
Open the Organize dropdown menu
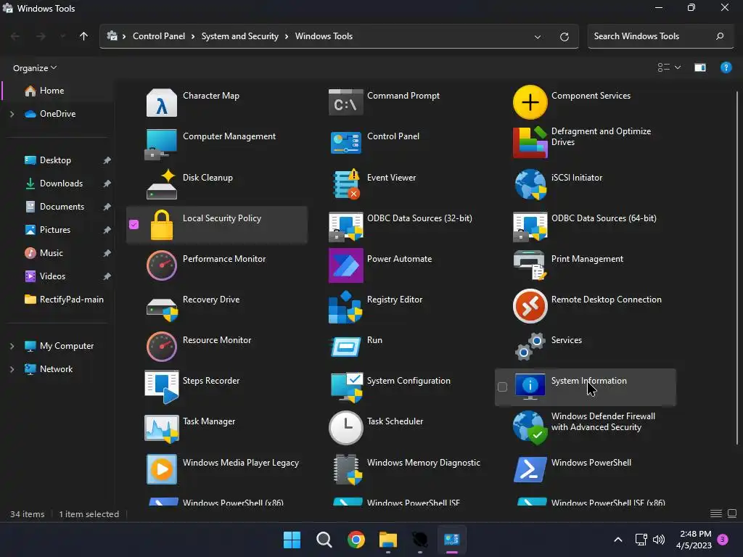35,68
